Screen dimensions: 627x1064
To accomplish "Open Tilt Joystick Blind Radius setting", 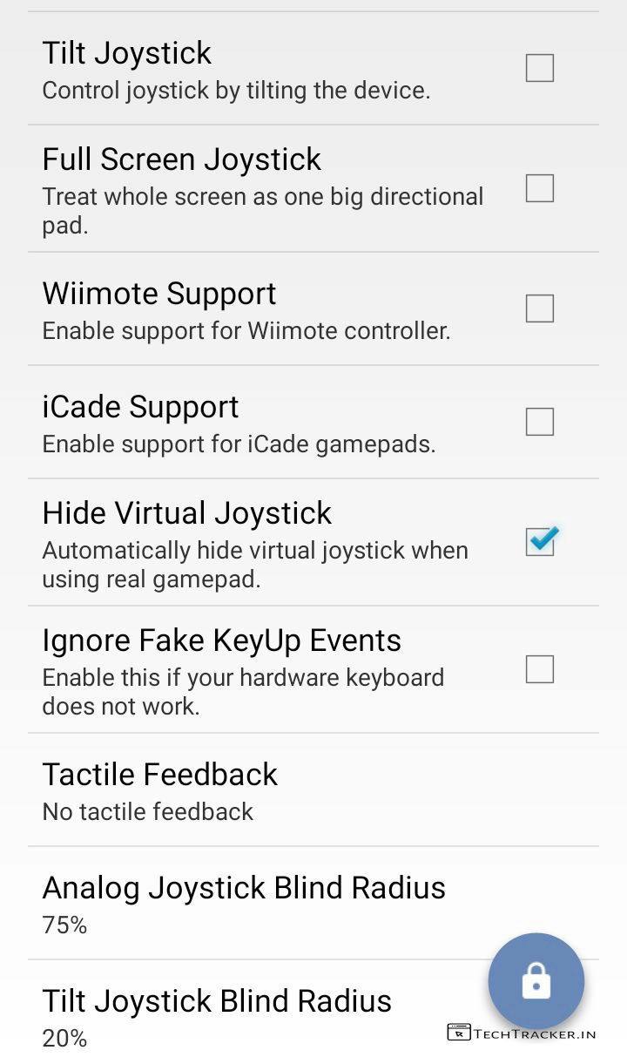I will click(313, 1013).
